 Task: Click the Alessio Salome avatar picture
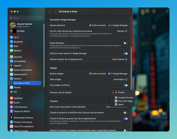pyautogui.click(x=13, y=25)
